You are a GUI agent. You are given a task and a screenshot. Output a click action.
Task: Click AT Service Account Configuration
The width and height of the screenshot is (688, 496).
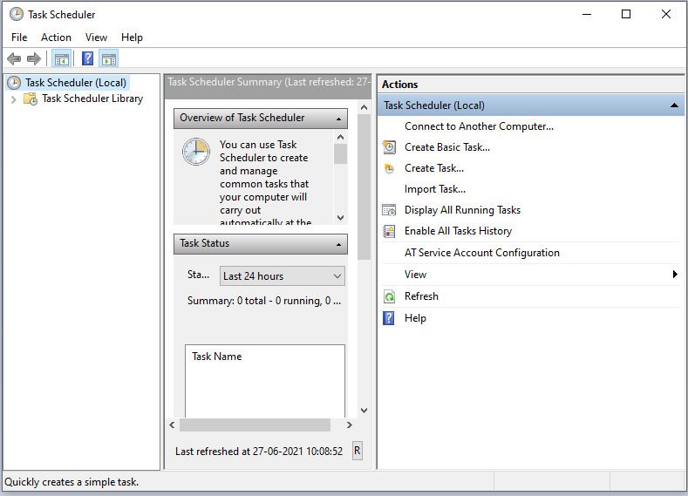(x=482, y=253)
